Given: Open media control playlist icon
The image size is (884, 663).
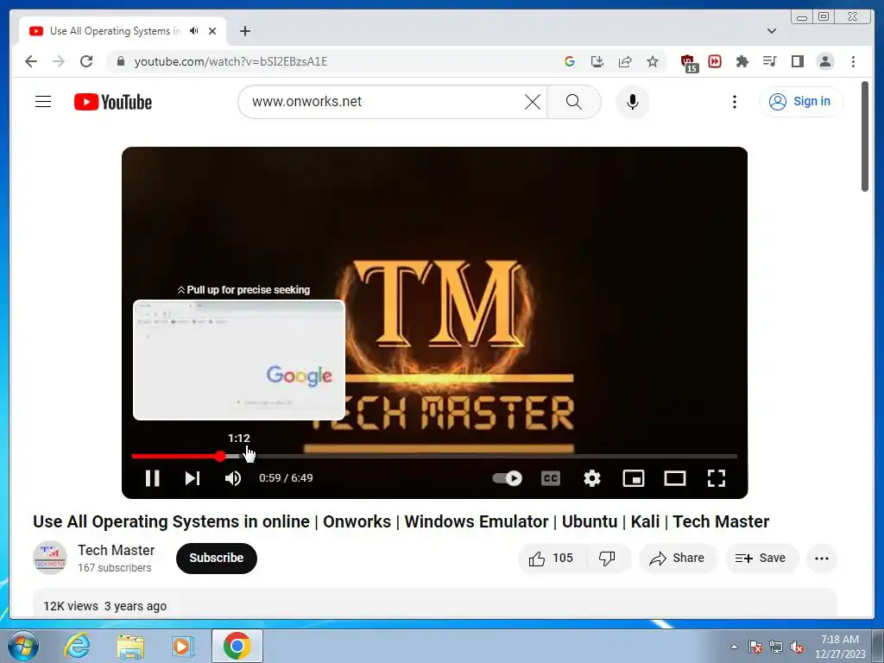Looking at the screenshot, I should tap(769, 61).
